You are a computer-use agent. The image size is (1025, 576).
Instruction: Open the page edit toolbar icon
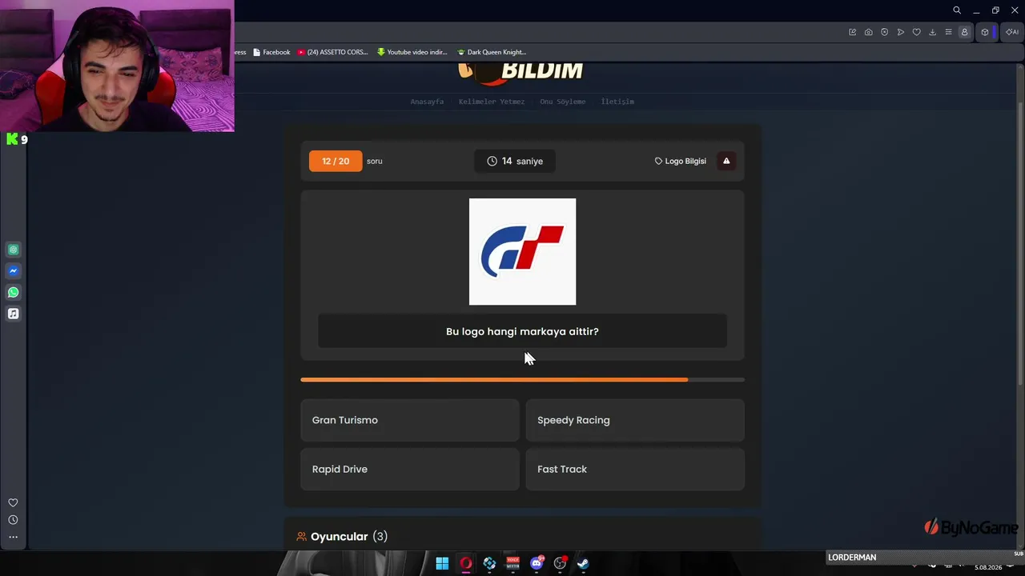pyautogui.click(x=852, y=32)
